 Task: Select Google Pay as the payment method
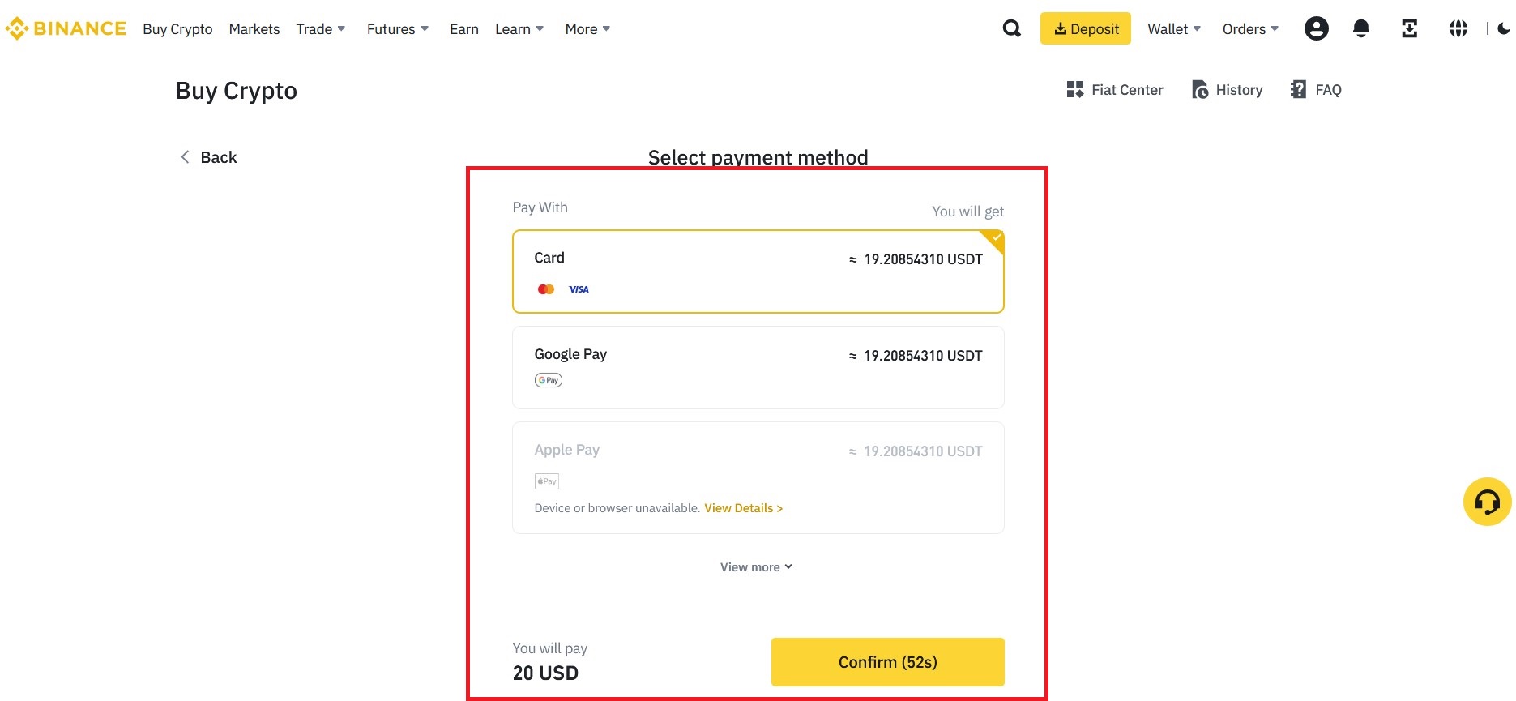pos(758,368)
